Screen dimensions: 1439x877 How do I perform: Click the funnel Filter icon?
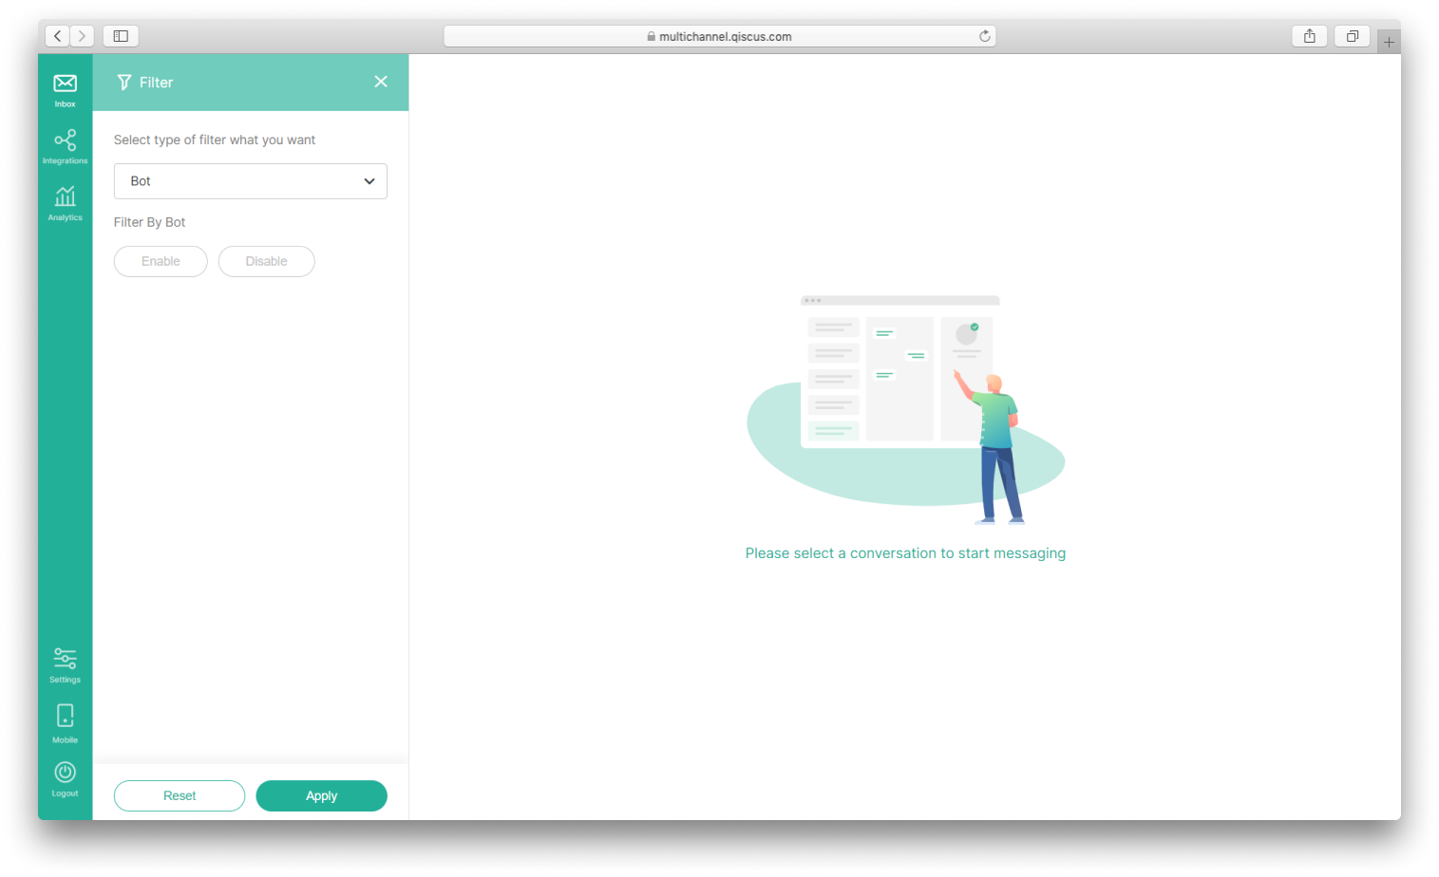click(x=124, y=83)
